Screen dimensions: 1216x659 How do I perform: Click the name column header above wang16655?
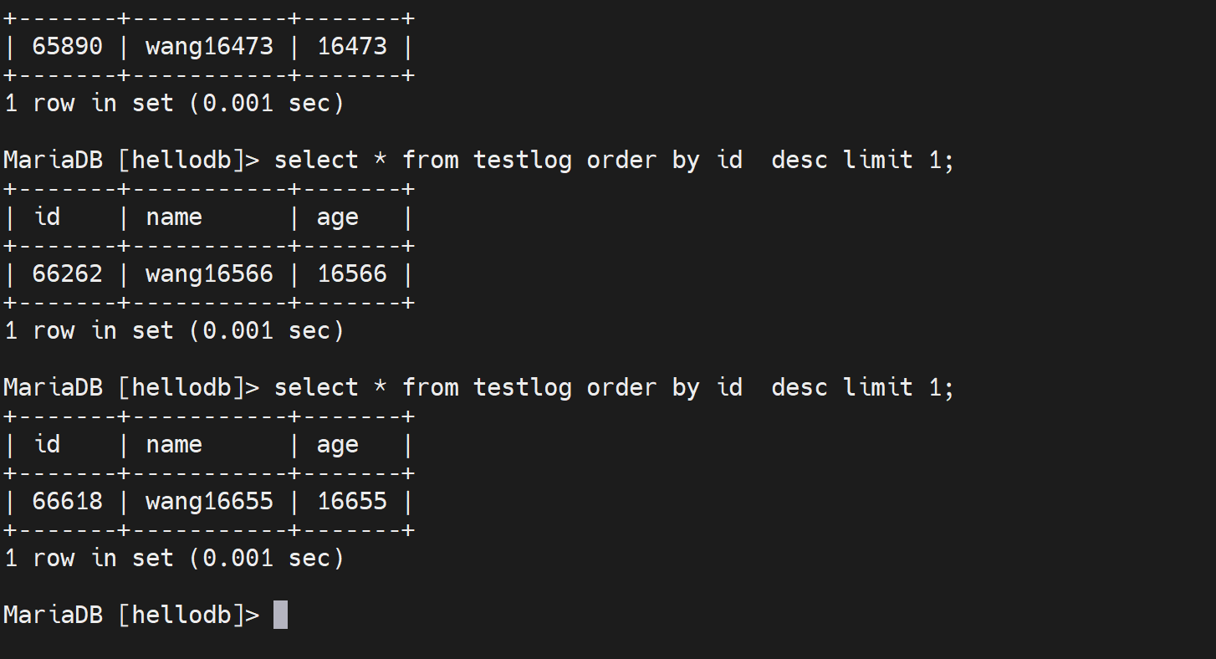[174, 445]
